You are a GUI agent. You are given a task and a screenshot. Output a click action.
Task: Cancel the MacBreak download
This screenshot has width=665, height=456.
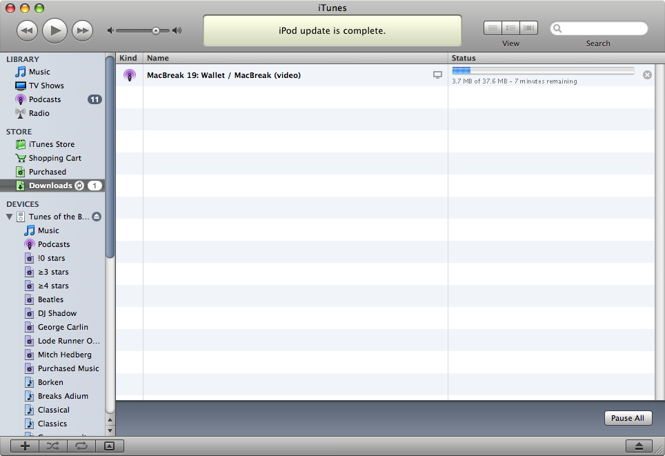click(647, 75)
